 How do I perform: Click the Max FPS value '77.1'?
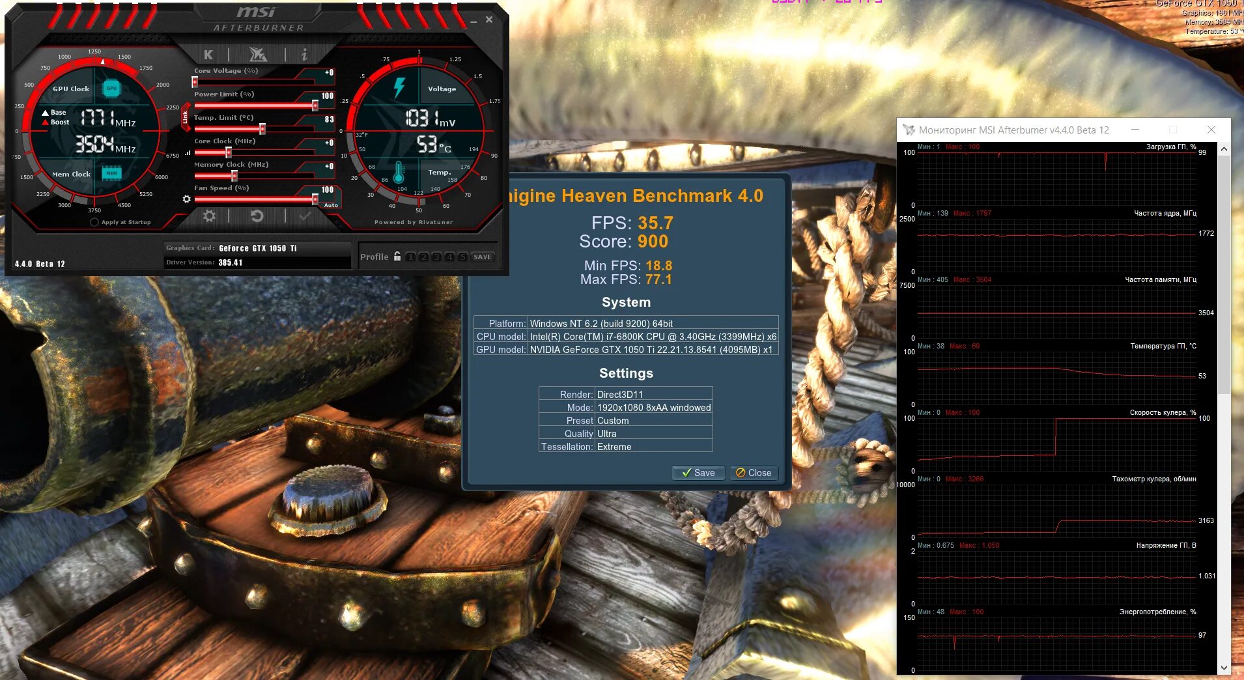658,279
